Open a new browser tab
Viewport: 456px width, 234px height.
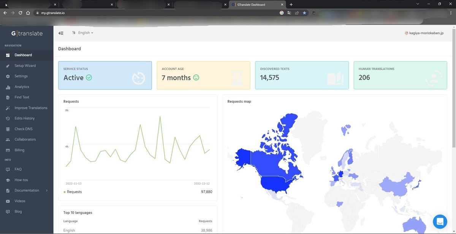pos(291,5)
